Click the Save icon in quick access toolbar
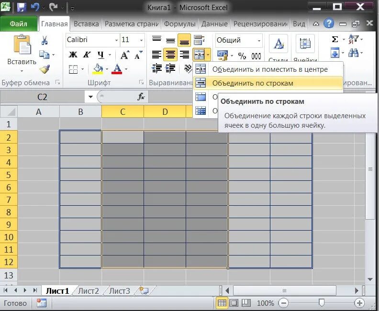This screenshot has height=311, width=379. pyautogui.click(x=22, y=8)
